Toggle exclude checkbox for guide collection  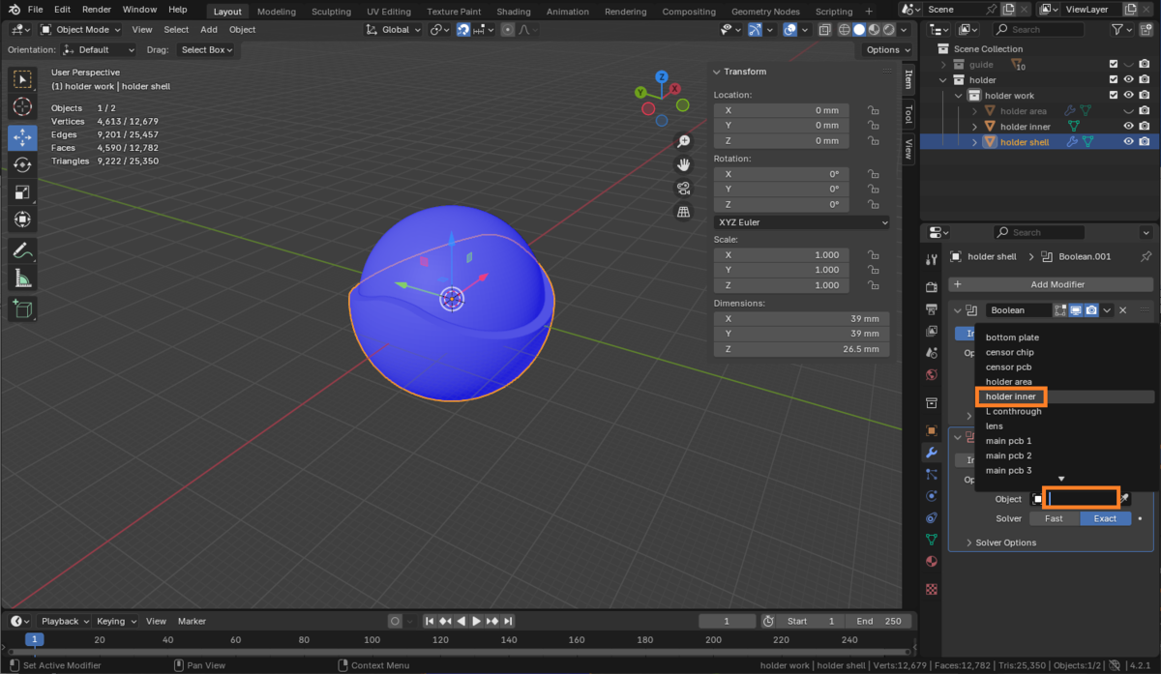[1114, 65]
